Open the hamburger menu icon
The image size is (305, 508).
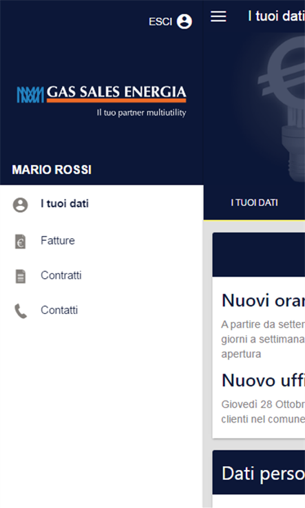pos(218,17)
